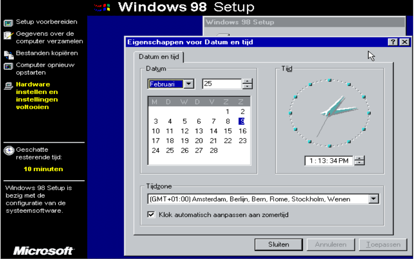Screen dimensions: 414x259
Task: Click the Toepassen button
Action: [383, 245]
